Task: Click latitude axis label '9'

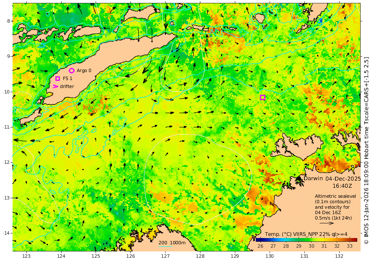Action: (8, 56)
